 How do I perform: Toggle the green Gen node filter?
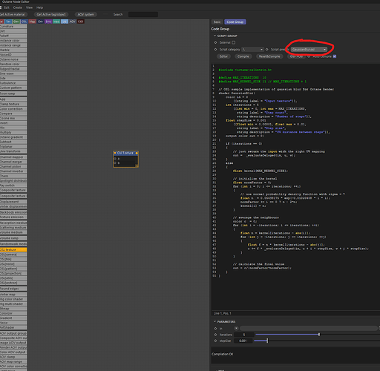coord(16,22)
